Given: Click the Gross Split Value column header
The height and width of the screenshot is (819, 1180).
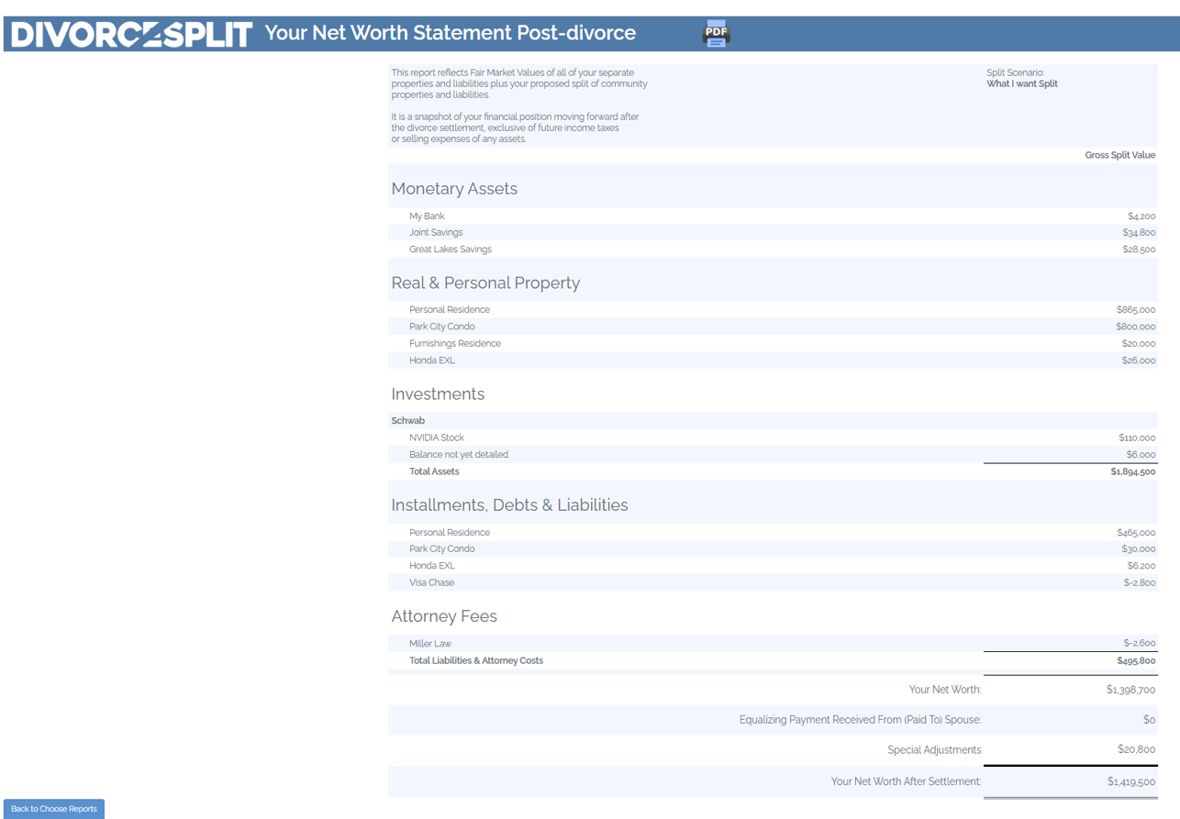Looking at the screenshot, I should pos(1119,156).
